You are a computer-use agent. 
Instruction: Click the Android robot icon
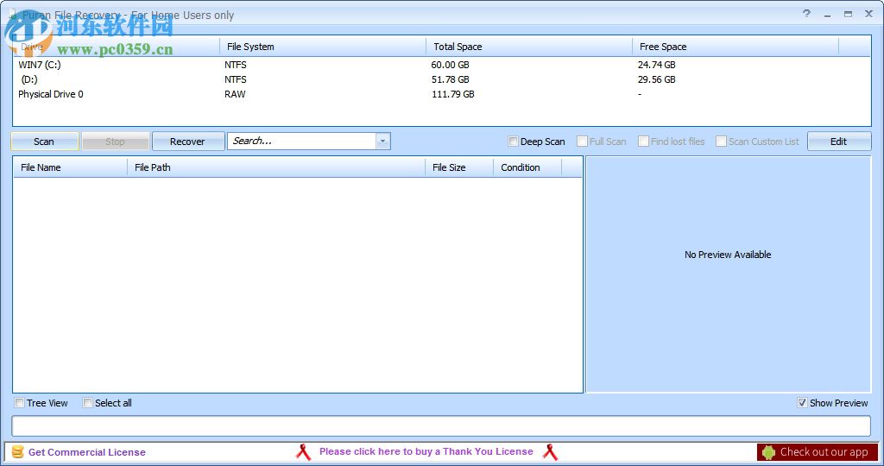(x=768, y=452)
